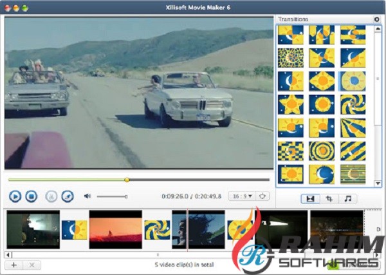Select the crescent moon on yellow transition

pyautogui.click(x=322, y=175)
